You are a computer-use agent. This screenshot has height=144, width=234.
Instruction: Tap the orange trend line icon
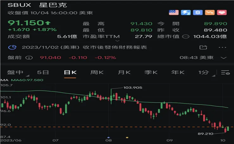[210, 13]
